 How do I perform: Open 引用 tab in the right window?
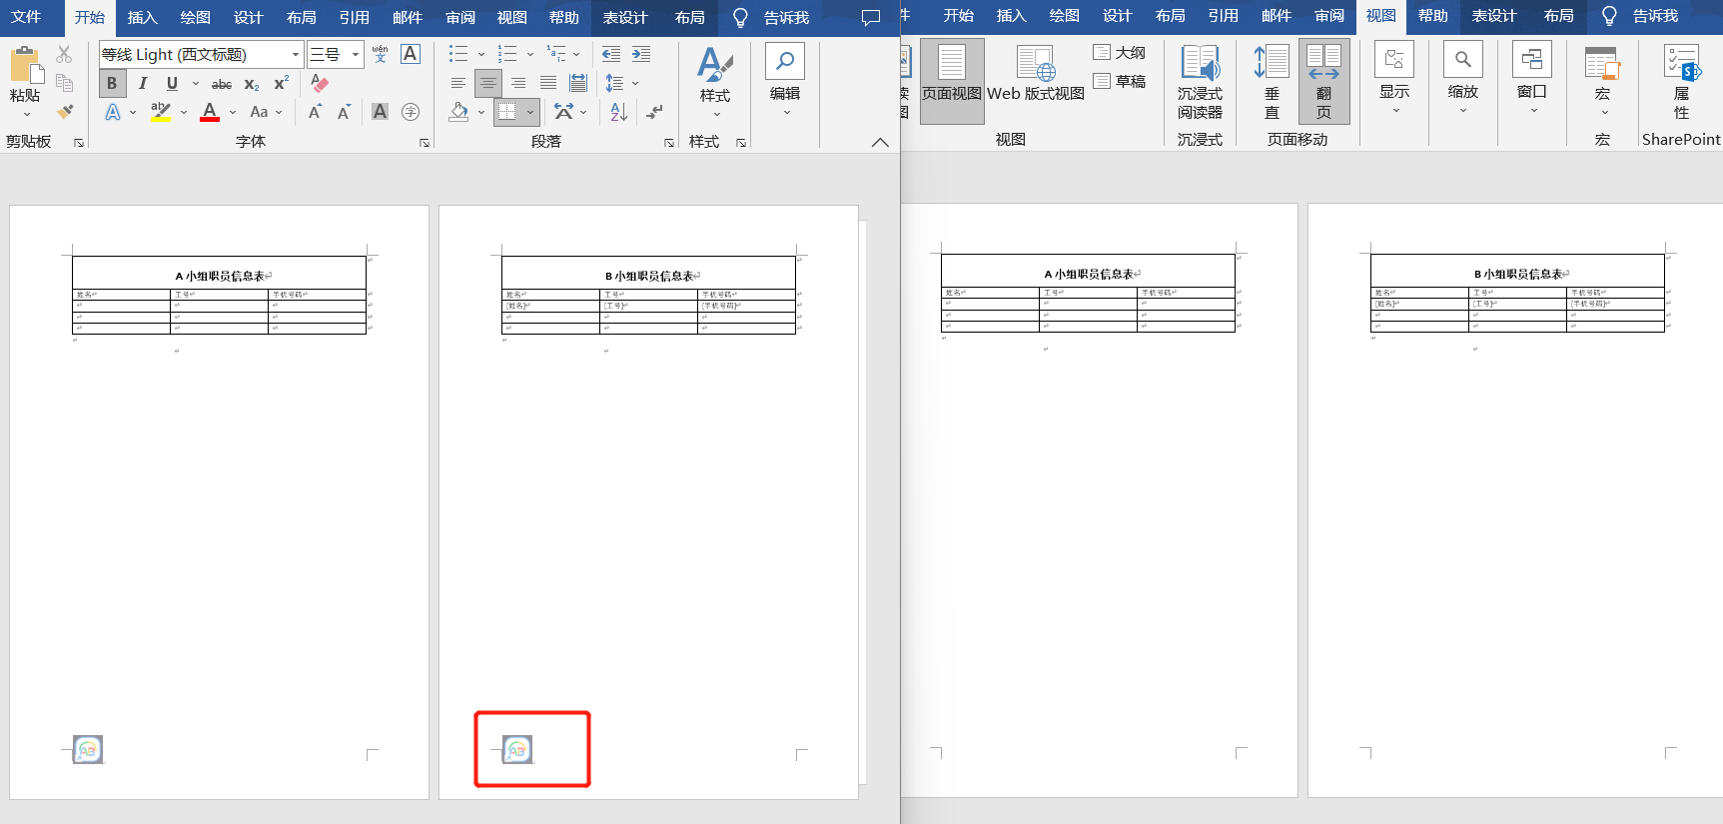tap(1224, 16)
